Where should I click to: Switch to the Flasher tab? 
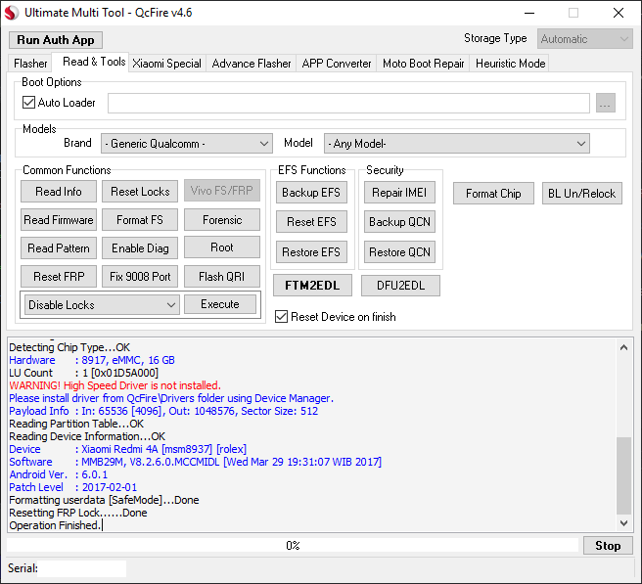[30, 64]
